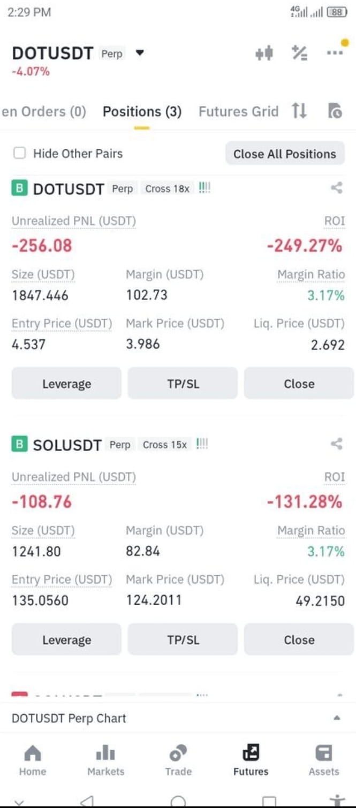Share the SOLUSDT position
Screen dimensions: 356x808
[x=337, y=444]
